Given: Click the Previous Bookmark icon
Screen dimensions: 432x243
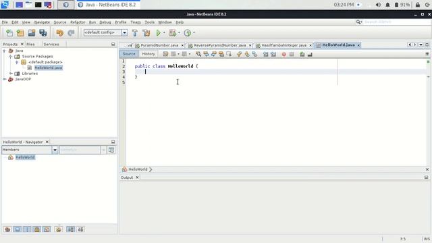Looking at the screenshot, I should coord(239,54).
